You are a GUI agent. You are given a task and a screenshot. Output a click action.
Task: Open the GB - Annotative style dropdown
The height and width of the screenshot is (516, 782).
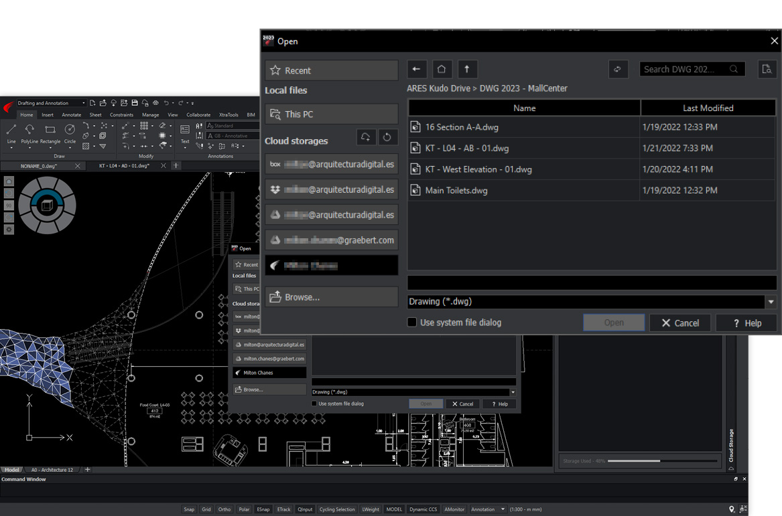pyautogui.click(x=233, y=135)
